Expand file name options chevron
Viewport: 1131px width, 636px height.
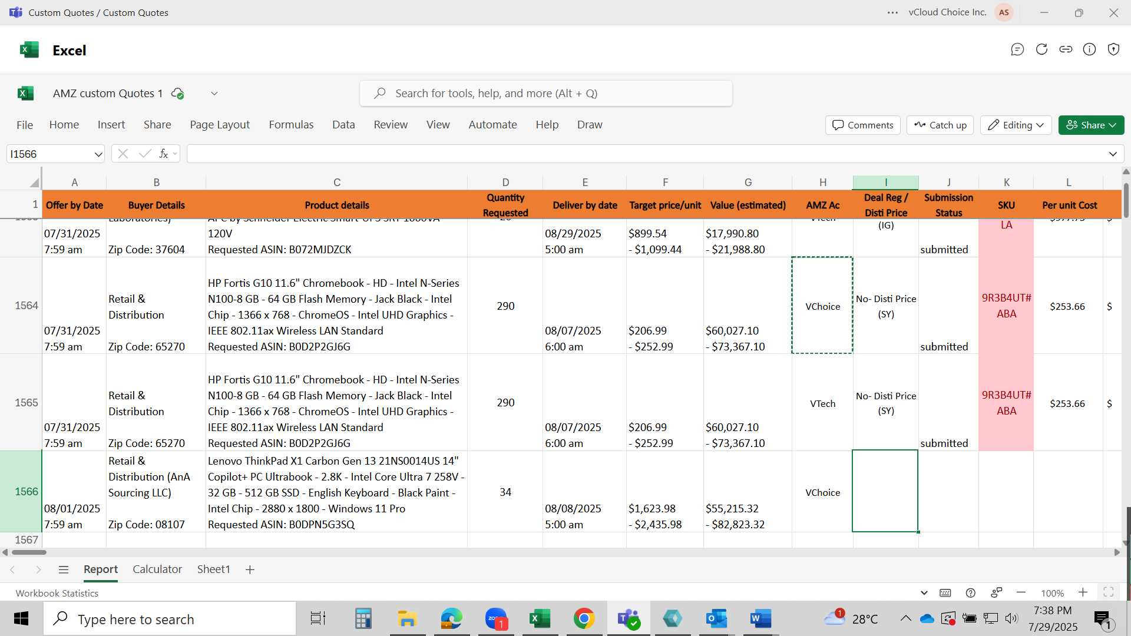[214, 93]
